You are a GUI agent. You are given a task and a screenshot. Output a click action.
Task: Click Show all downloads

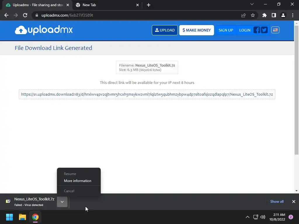277,202
